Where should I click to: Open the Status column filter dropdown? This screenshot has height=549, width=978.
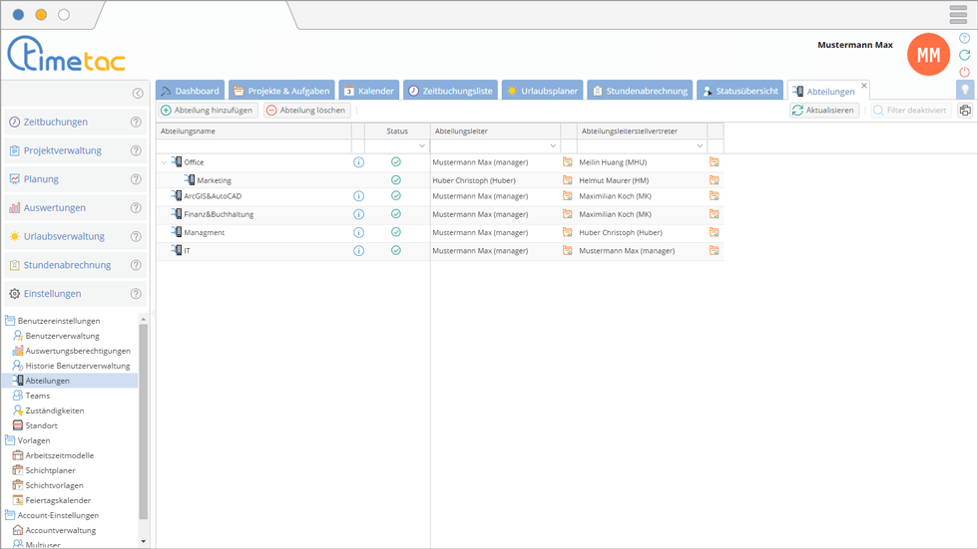coord(422,146)
